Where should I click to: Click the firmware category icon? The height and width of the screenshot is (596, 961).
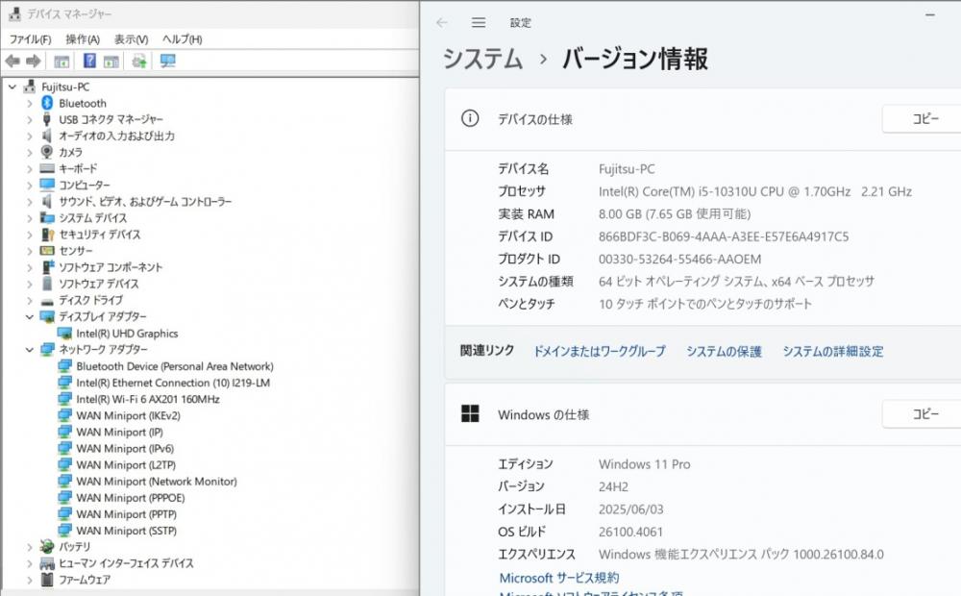[x=47, y=579]
